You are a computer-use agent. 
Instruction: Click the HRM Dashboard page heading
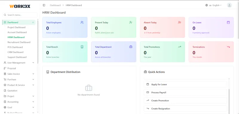[54, 13]
